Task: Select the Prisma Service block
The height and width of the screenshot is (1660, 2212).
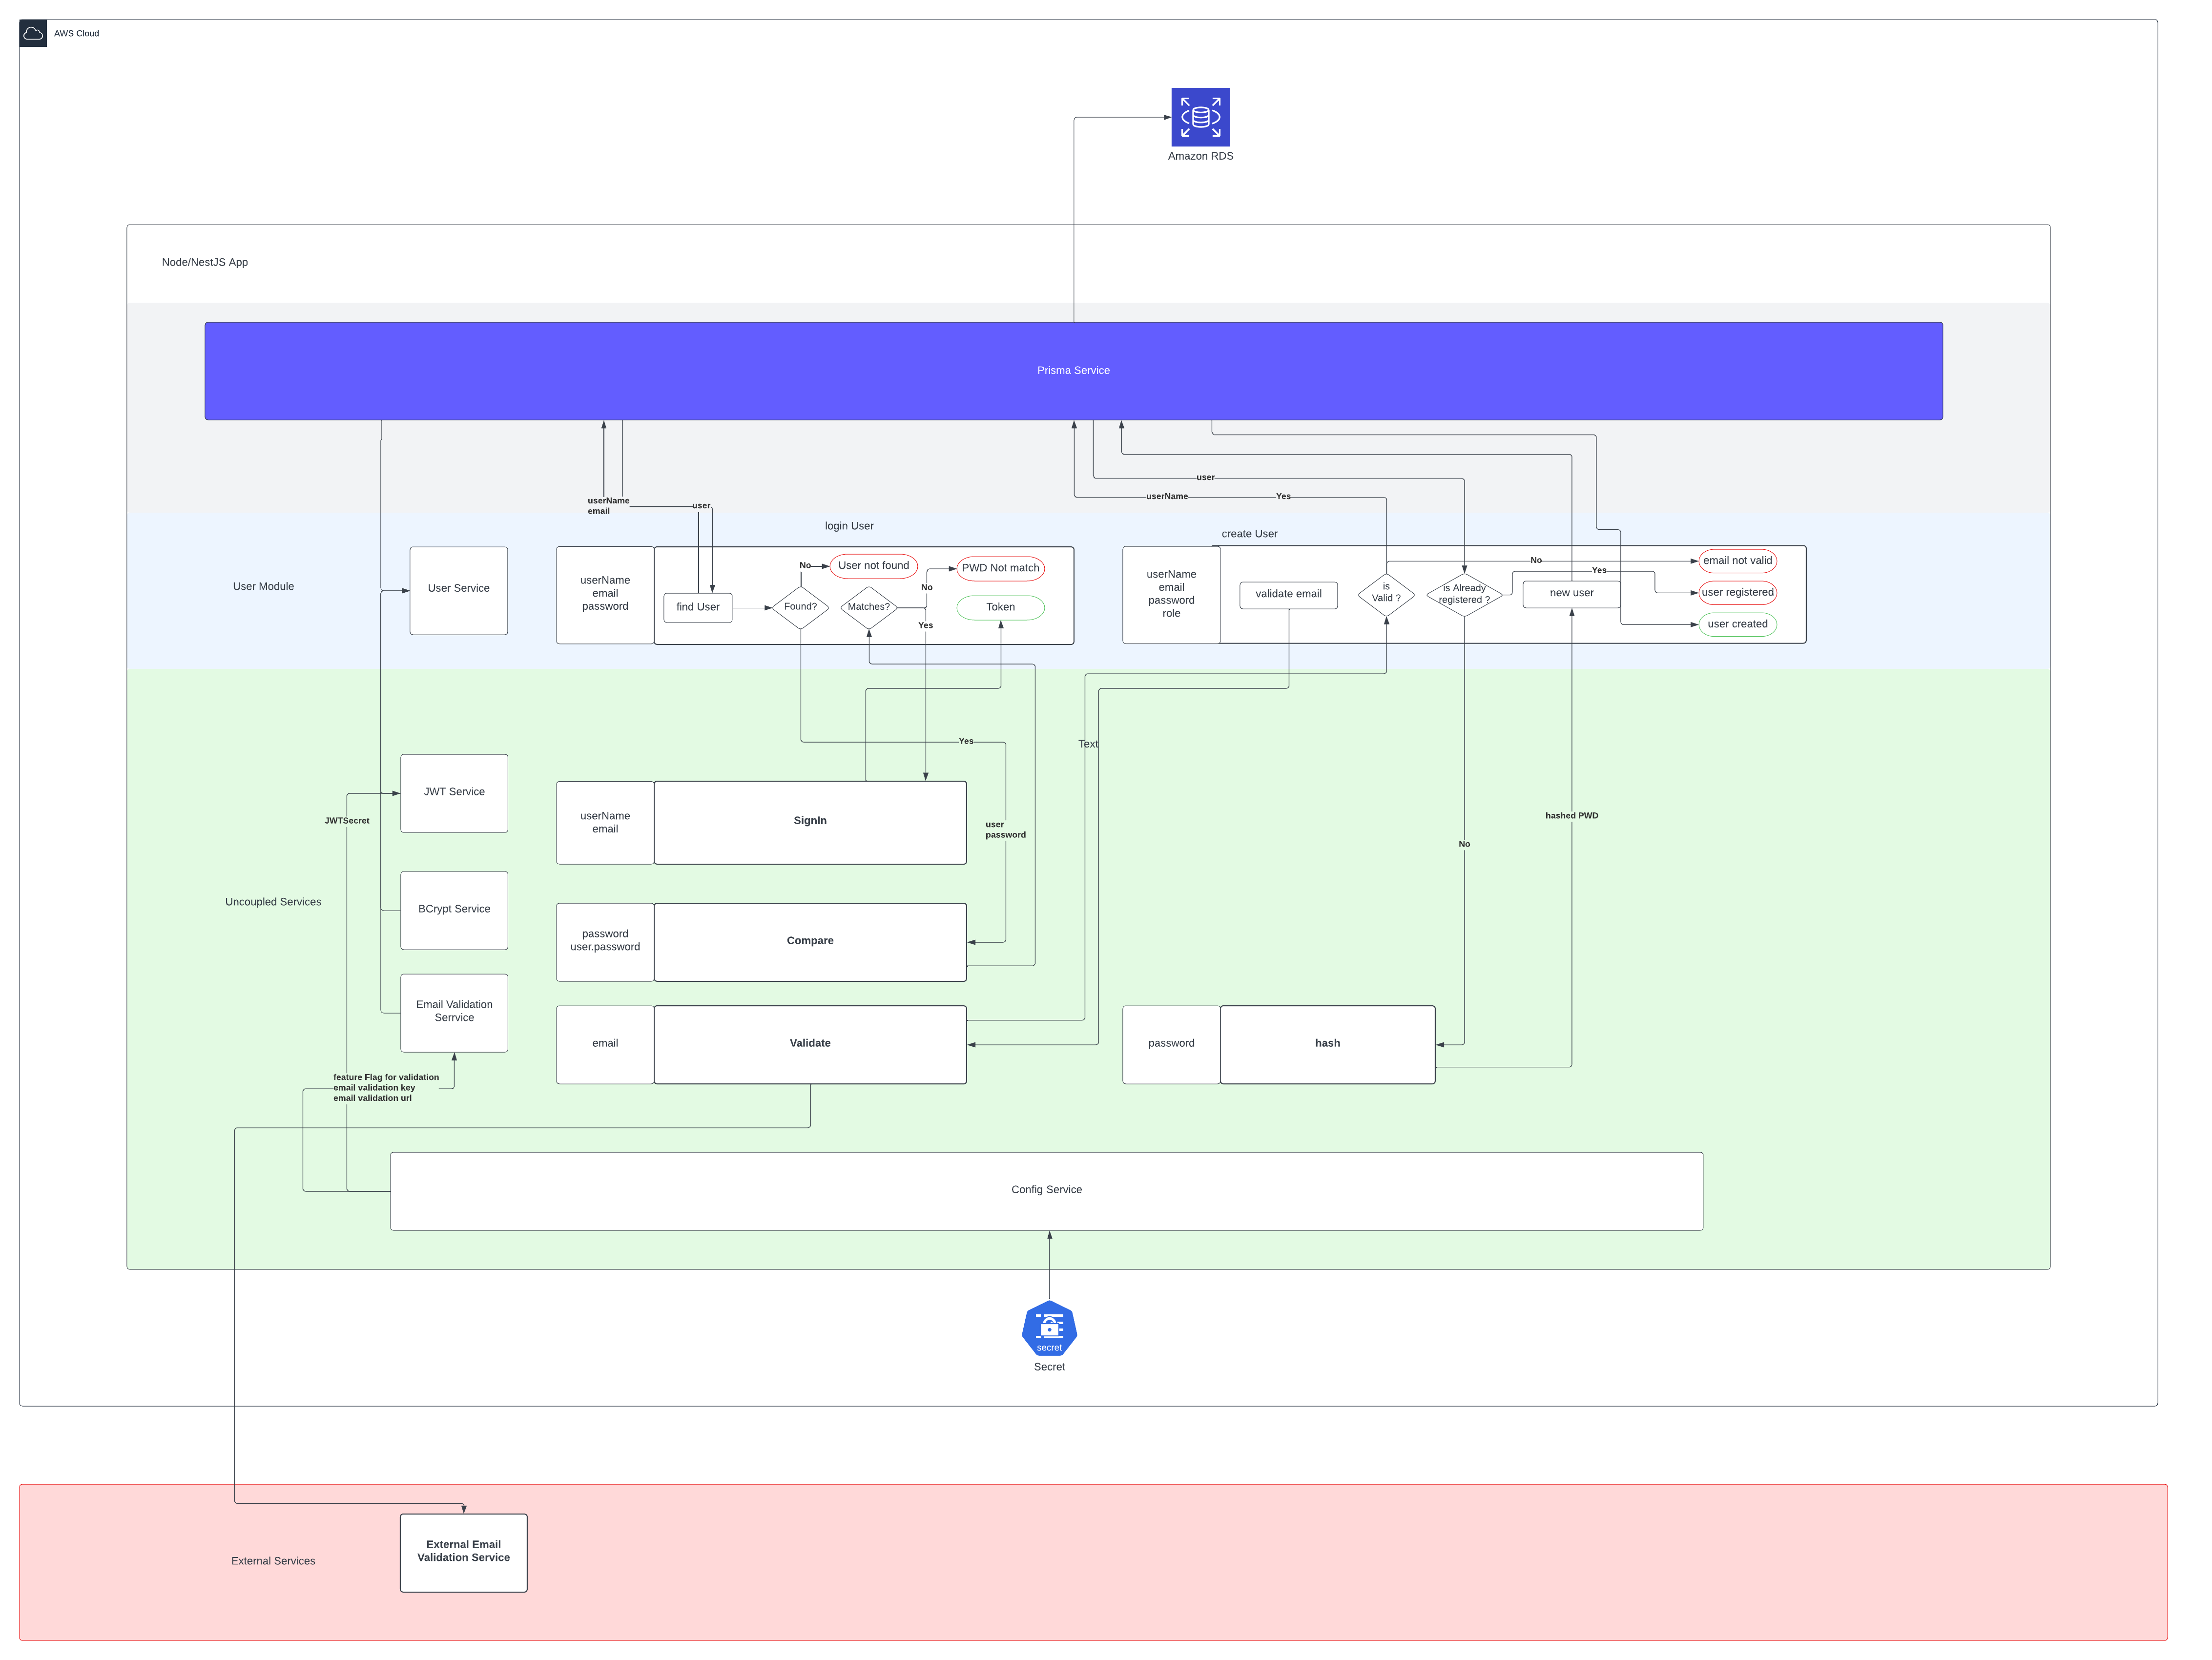Action: (x=1073, y=370)
